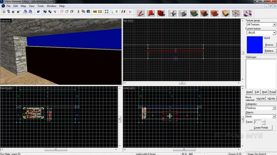Image resolution: width=277 pixels, height=155 pixels.
Task: Click the Hide Selected Objects icon
Action: click(61, 12)
